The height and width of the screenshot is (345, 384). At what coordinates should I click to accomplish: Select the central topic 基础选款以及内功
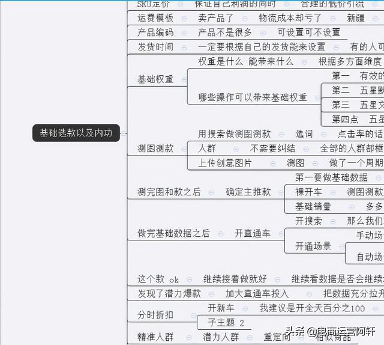(76, 133)
